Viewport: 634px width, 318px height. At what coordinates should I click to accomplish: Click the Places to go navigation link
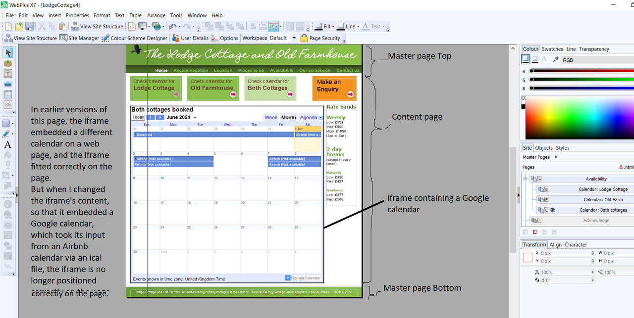tap(251, 70)
